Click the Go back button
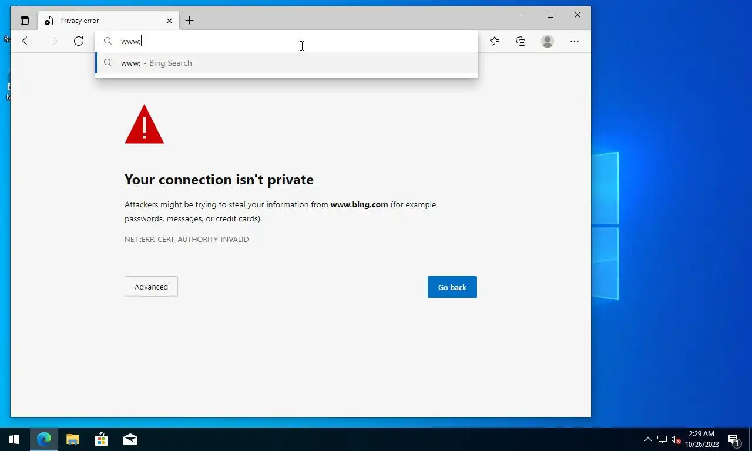 452,287
